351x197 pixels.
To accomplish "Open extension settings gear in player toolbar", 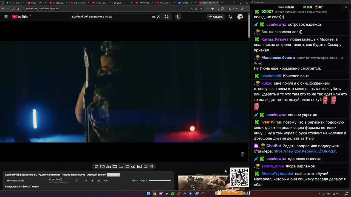I will (x=152, y=166).
